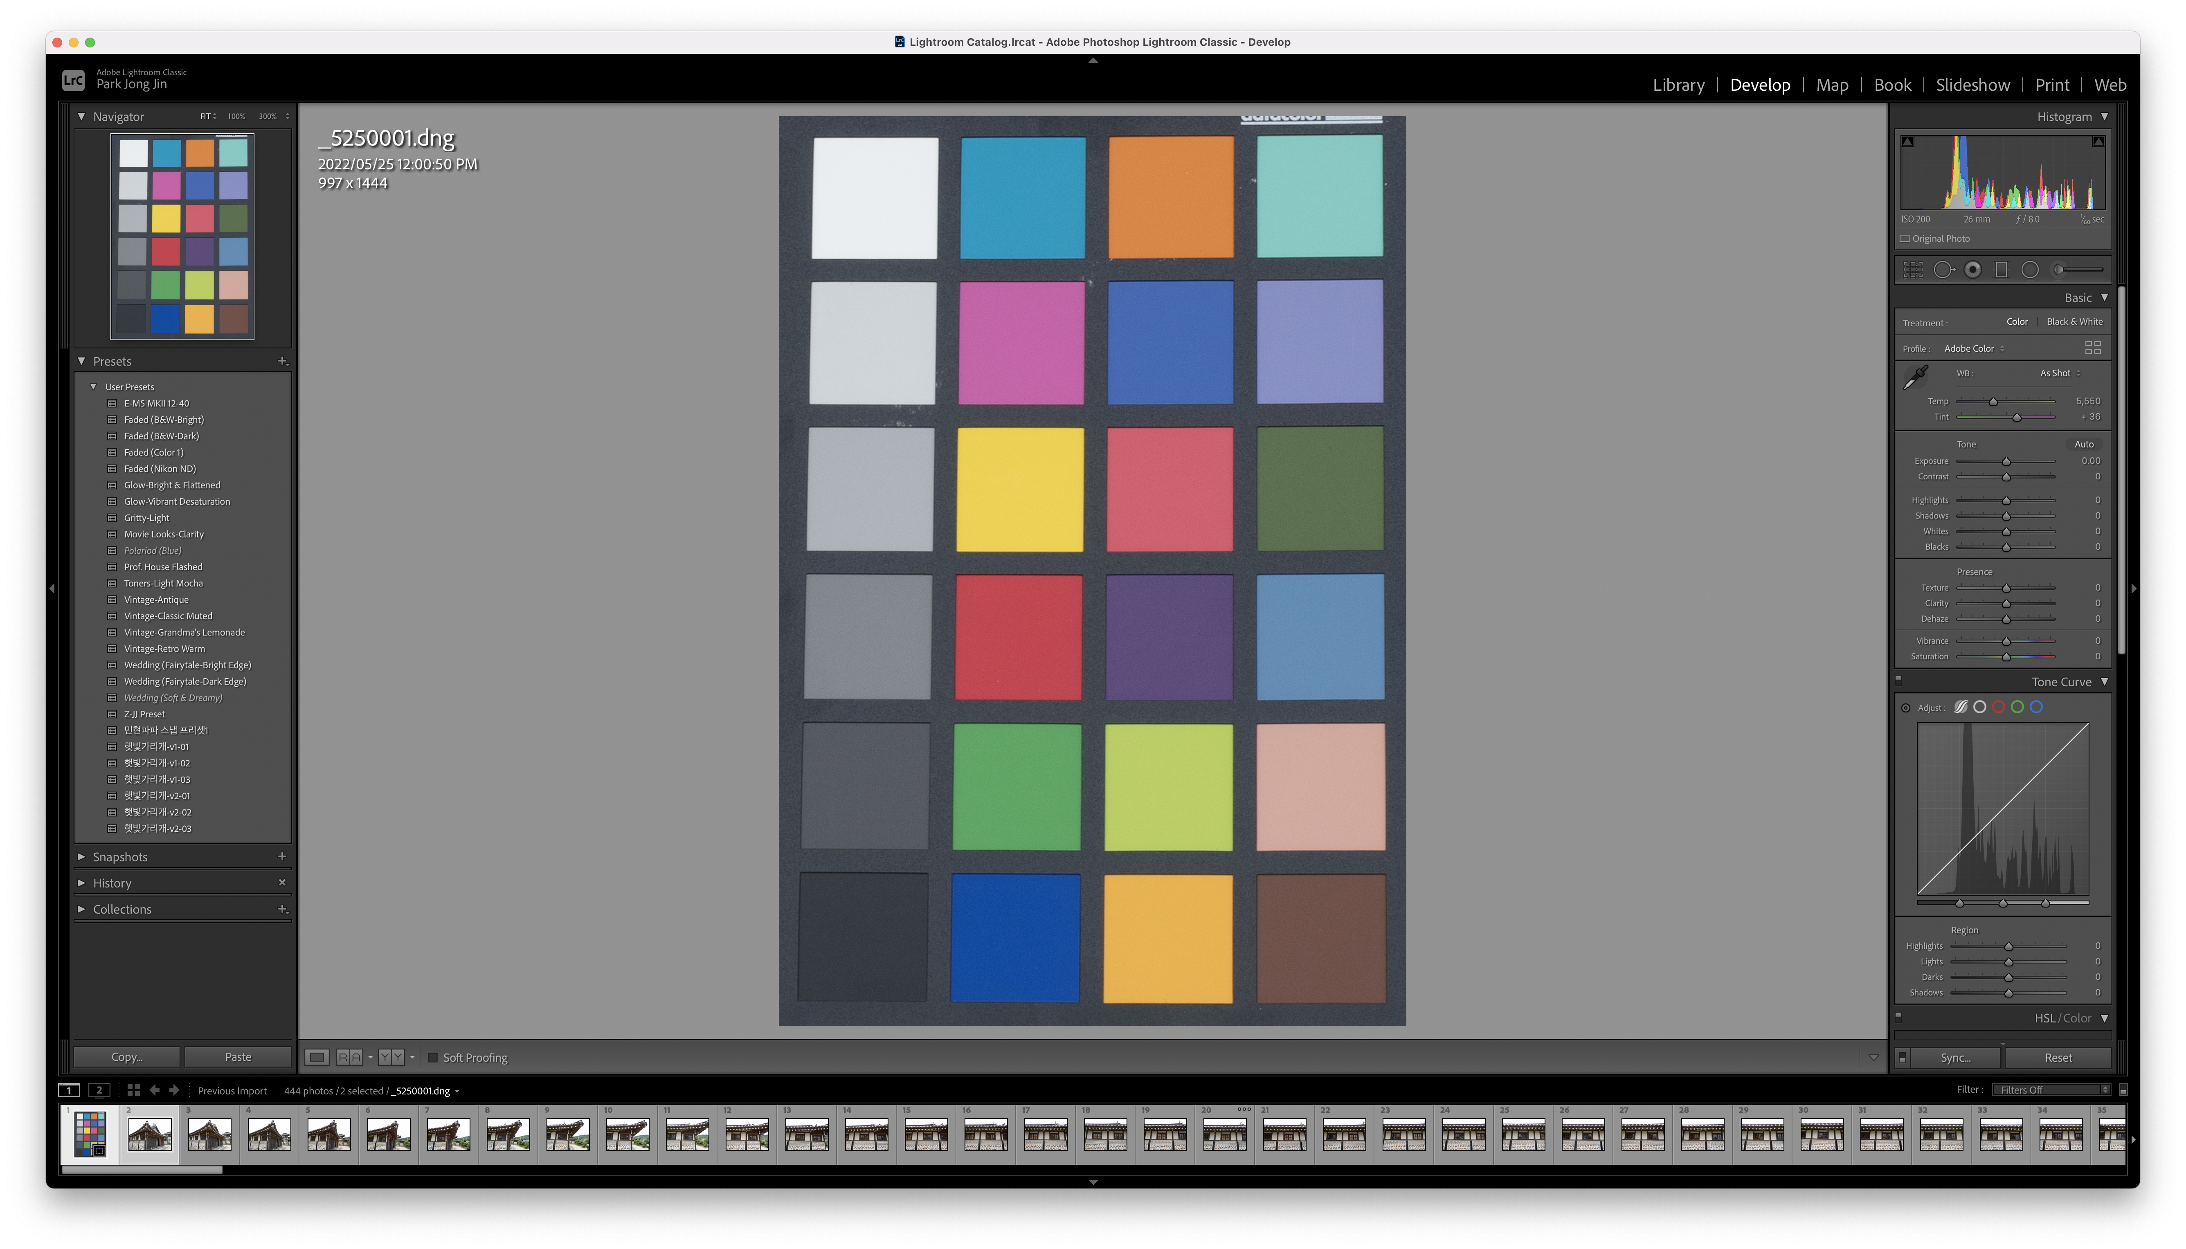Go forward with the right arrow
The height and width of the screenshot is (1249, 2186).
point(174,1090)
